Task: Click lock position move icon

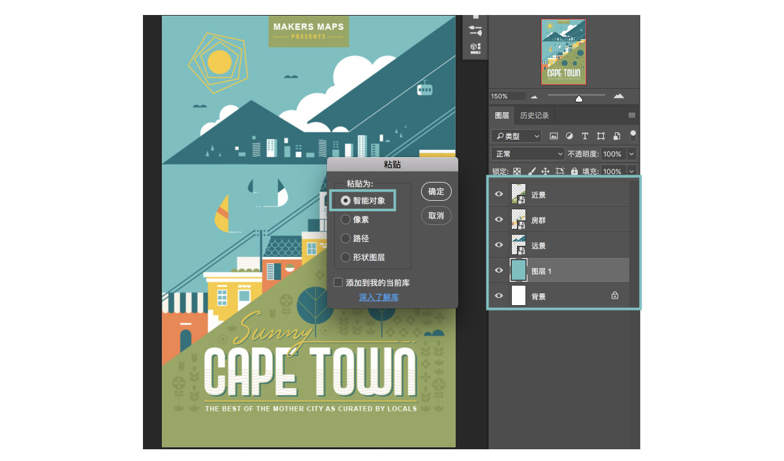Action: (x=545, y=171)
